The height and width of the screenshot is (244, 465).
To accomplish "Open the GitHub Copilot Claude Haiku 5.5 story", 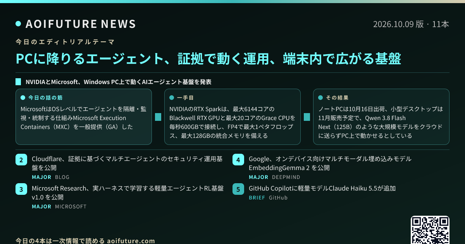I will point(322,189).
